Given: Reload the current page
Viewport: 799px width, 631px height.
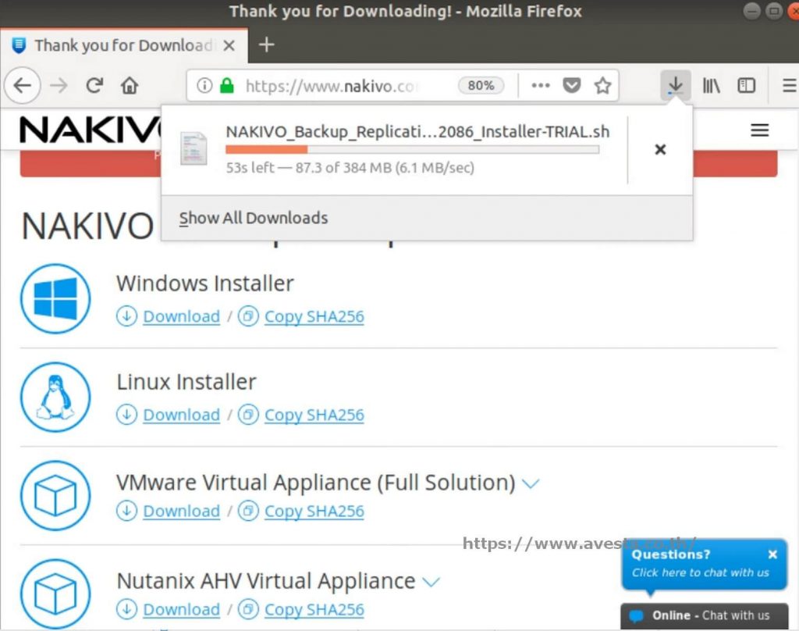Looking at the screenshot, I should pyautogui.click(x=94, y=85).
